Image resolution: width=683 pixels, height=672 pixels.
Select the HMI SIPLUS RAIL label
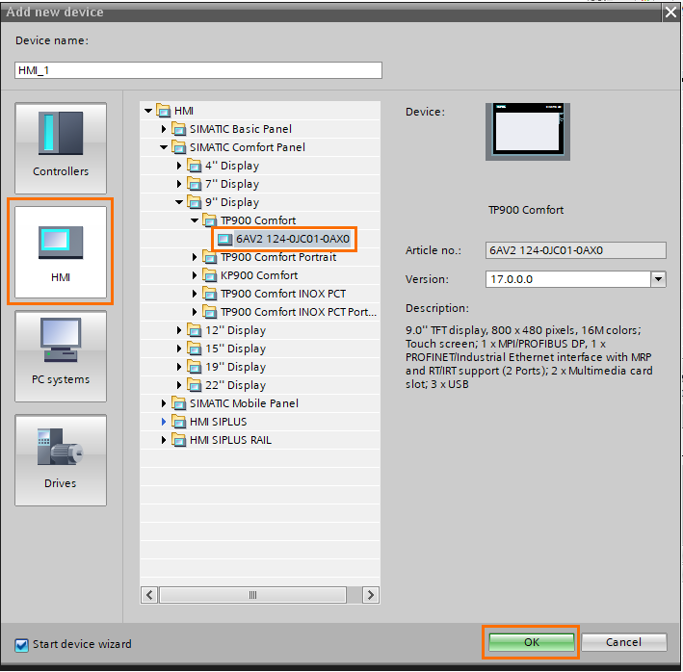click(x=230, y=440)
